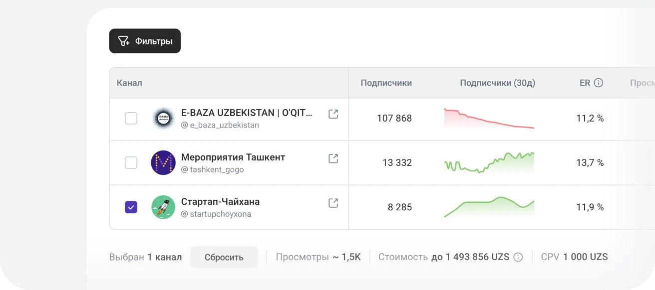
Task: Open E-BAZA UZBEKISTAN channel external link icon
Action: 333,114
